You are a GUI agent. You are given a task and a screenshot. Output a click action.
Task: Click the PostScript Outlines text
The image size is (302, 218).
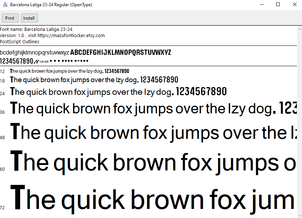click(20, 42)
